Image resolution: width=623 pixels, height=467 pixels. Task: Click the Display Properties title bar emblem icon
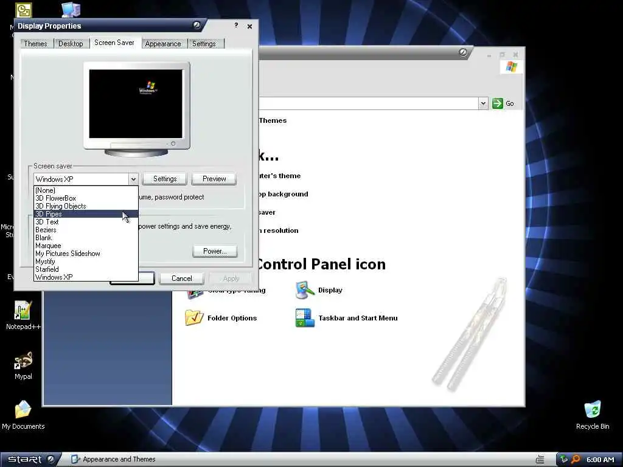197,26
